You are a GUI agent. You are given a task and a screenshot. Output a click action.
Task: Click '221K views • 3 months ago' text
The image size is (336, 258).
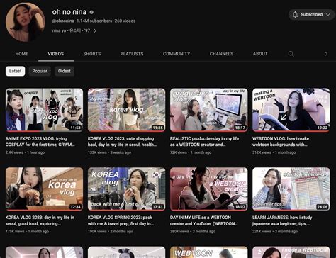coord(275,232)
